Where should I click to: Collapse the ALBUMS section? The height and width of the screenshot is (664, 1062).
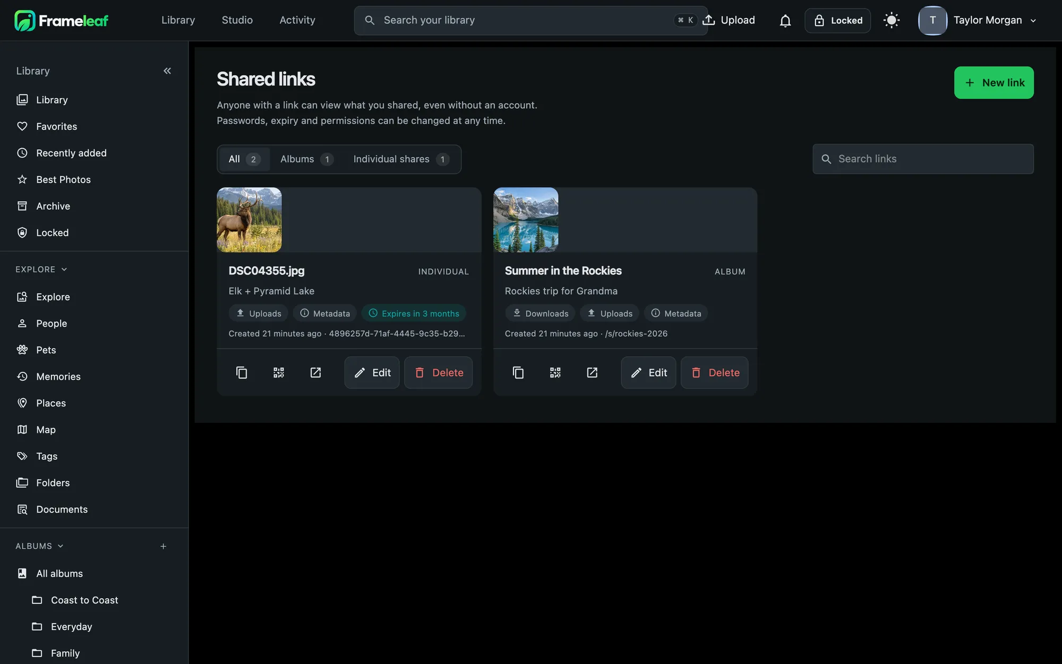click(39, 546)
